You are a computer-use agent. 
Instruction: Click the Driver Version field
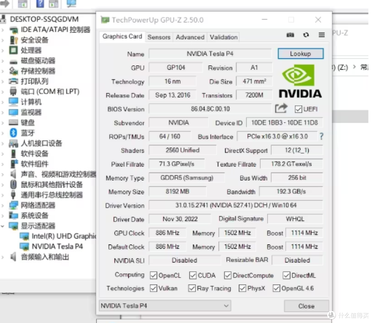coord(236,205)
